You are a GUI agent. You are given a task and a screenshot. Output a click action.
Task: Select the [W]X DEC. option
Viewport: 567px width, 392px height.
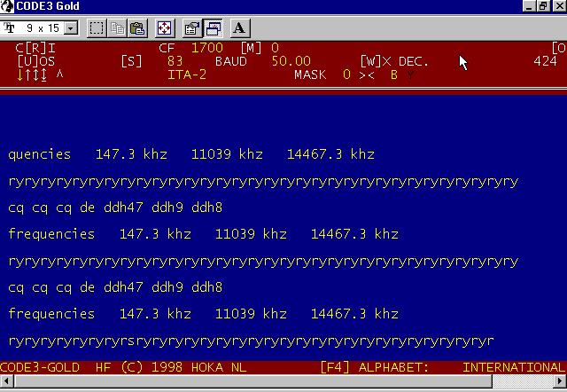[x=393, y=61]
